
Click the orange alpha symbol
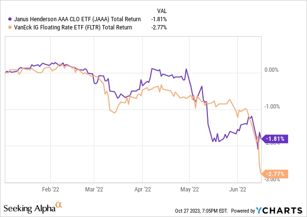(59, 205)
